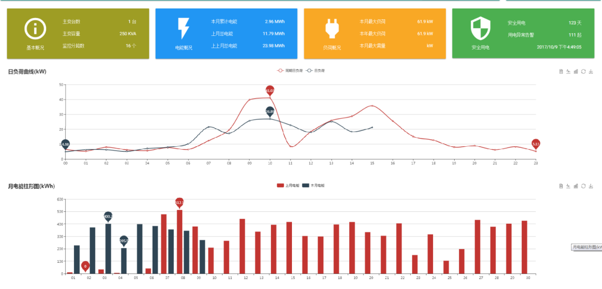The width and height of the screenshot is (602, 289).
Task: Toggle 同期日负荷 series in the legend
Action: [290, 70]
